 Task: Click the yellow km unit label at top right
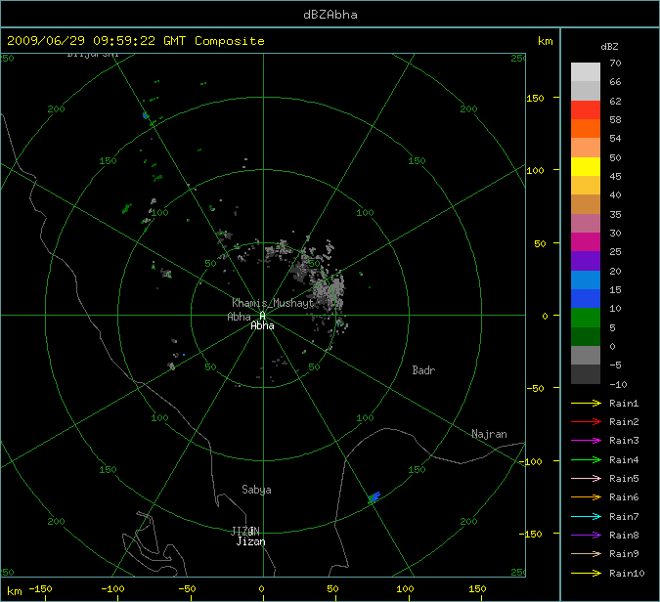click(x=545, y=41)
